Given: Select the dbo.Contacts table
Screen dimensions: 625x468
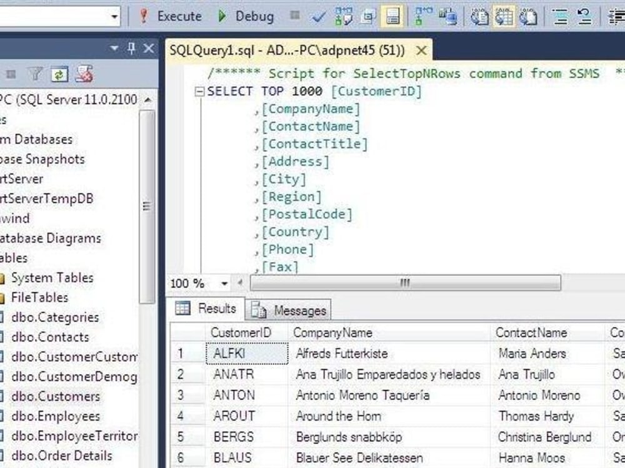Looking at the screenshot, I should tap(50, 337).
